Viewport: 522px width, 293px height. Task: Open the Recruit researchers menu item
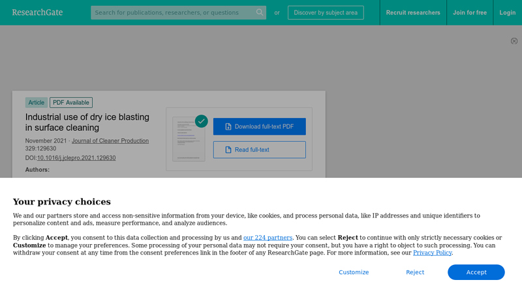(x=413, y=12)
